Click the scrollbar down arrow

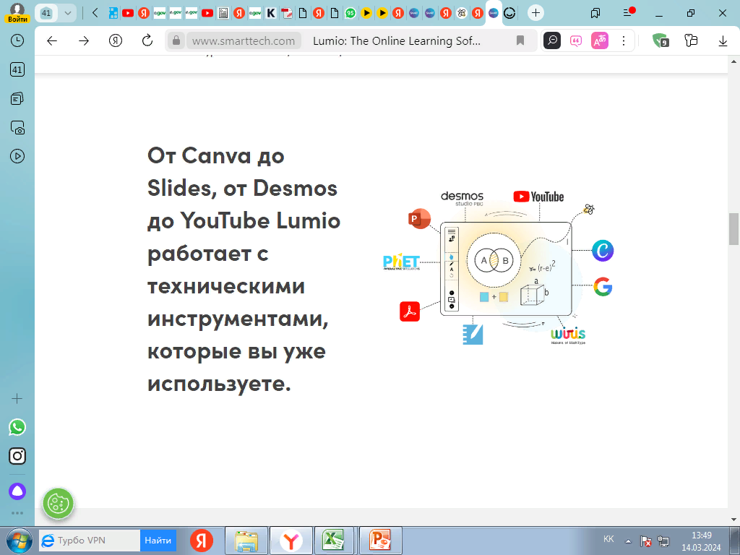pos(734,520)
